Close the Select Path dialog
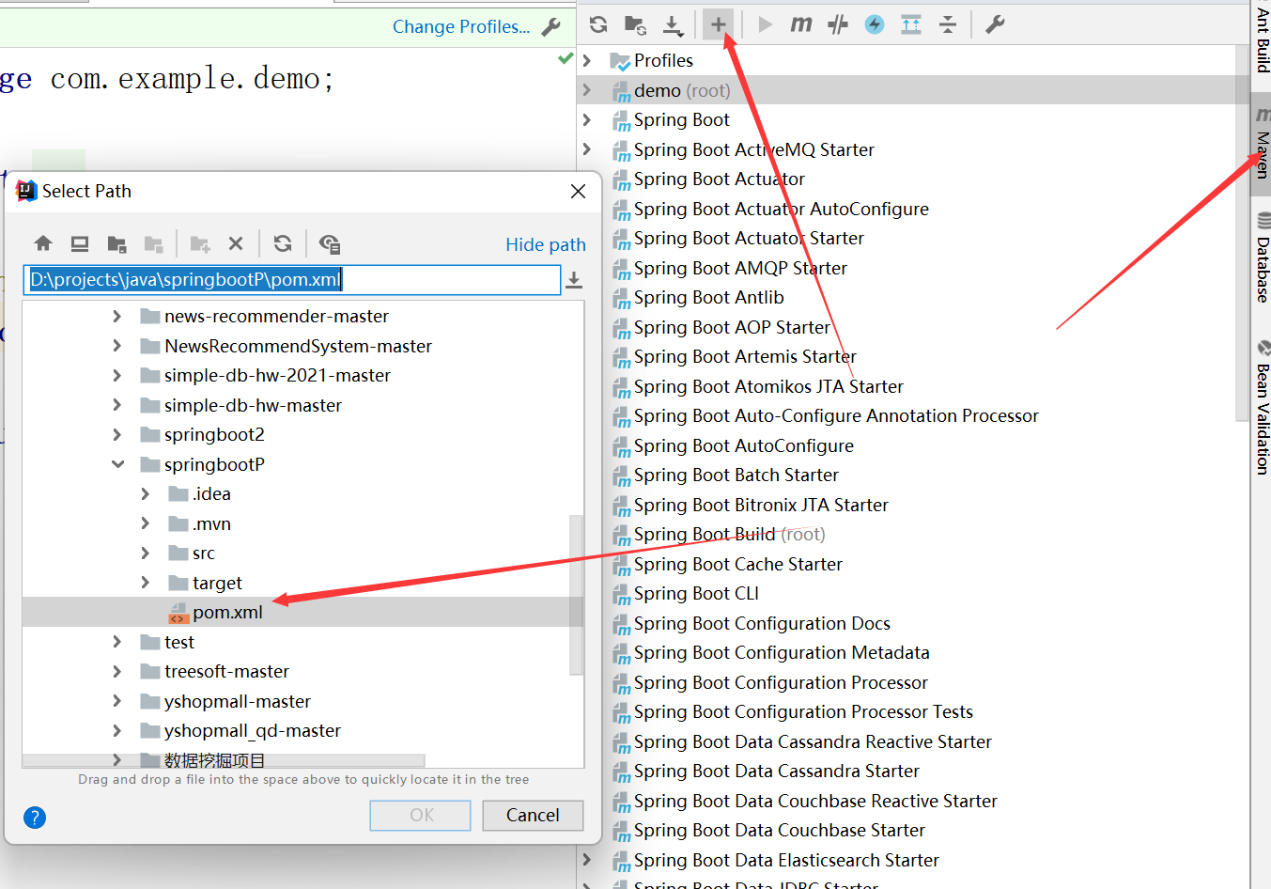 (578, 191)
